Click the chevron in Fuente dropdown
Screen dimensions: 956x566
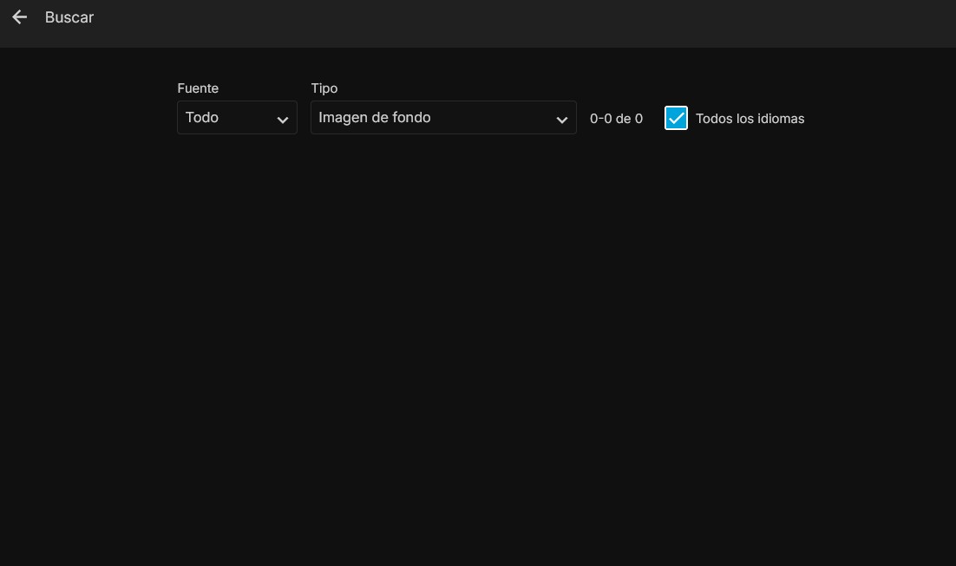282,120
